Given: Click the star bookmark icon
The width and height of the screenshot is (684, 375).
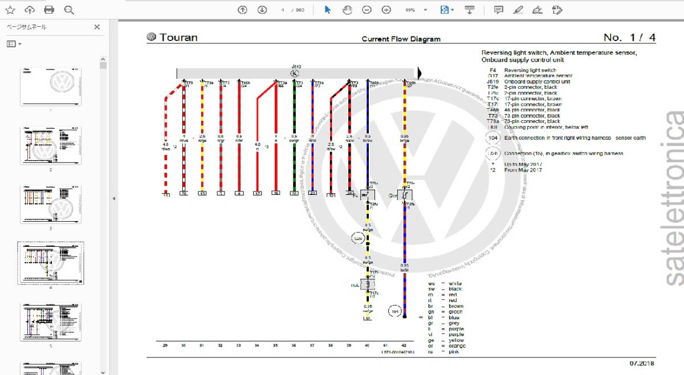Looking at the screenshot, I should tap(10, 10).
